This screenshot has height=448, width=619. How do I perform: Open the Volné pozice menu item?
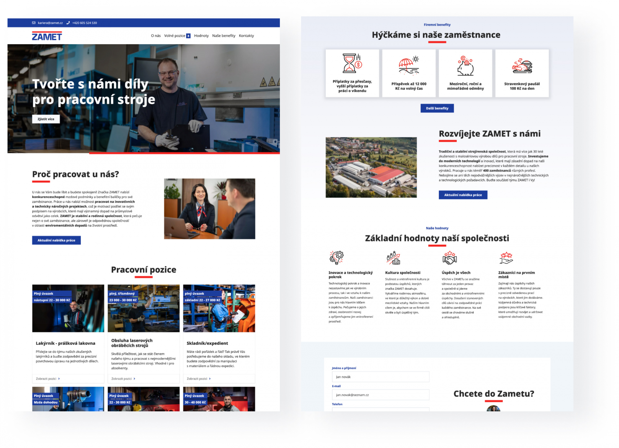(x=174, y=36)
